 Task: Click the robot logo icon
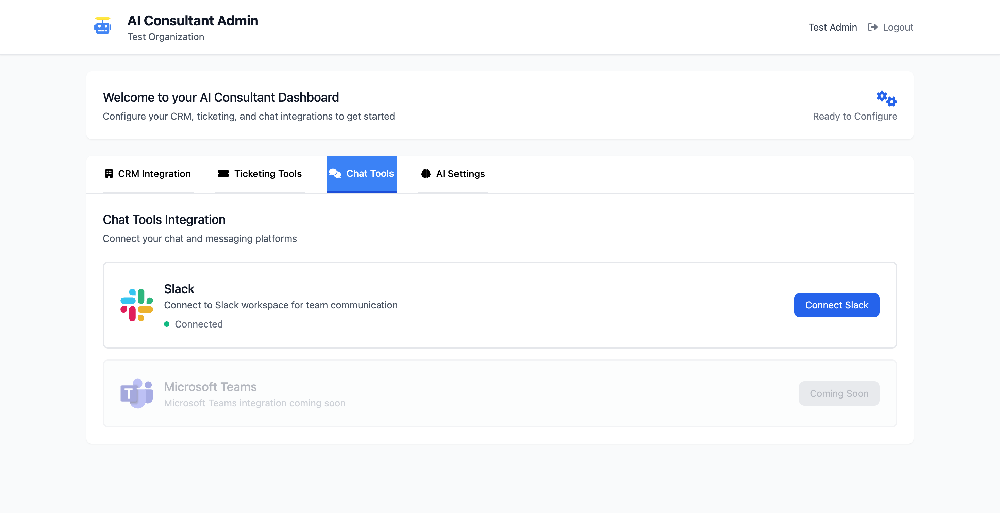click(102, 25)
